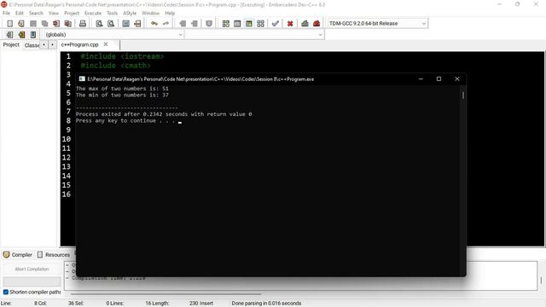Open the Resources bottom panel tab
Image resolution: width=546 pixels, height=307 pixels.
point(54,255)
